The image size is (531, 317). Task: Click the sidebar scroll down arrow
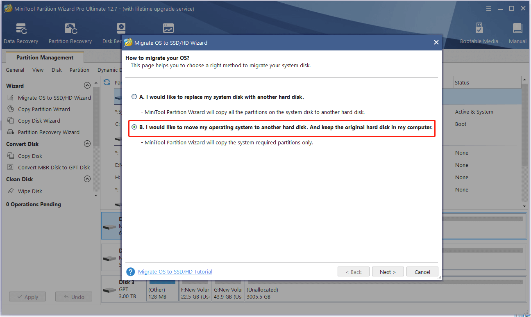pyautogui.click(x=96, y=196)
